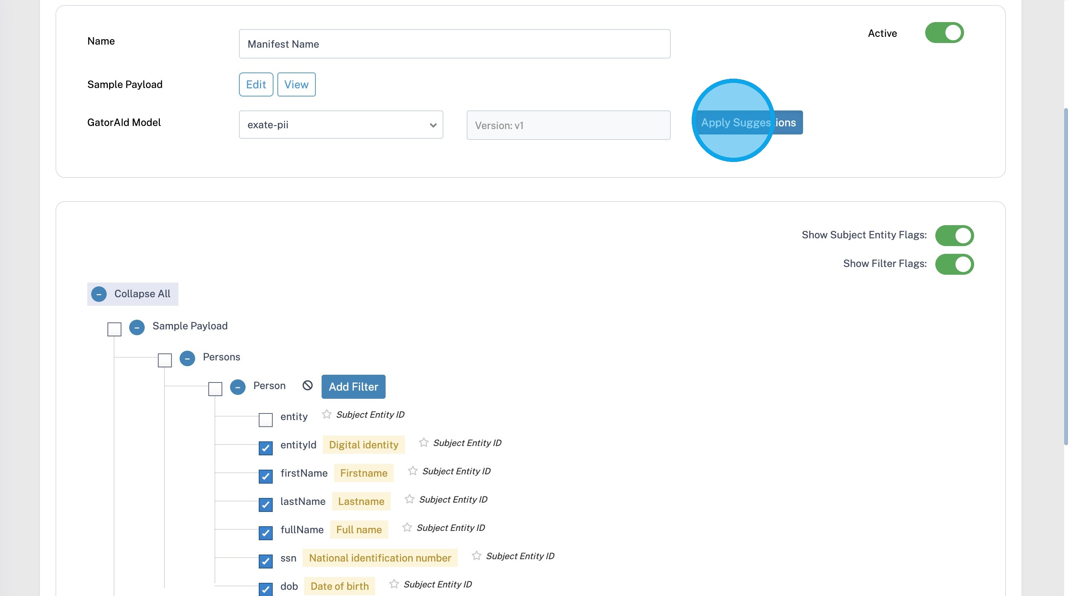Click the Lastname tag

pos(361,501)
